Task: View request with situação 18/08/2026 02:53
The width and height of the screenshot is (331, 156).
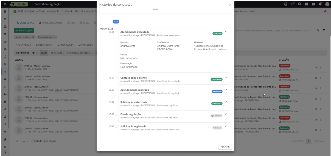Action: click(x=316, y=78)
